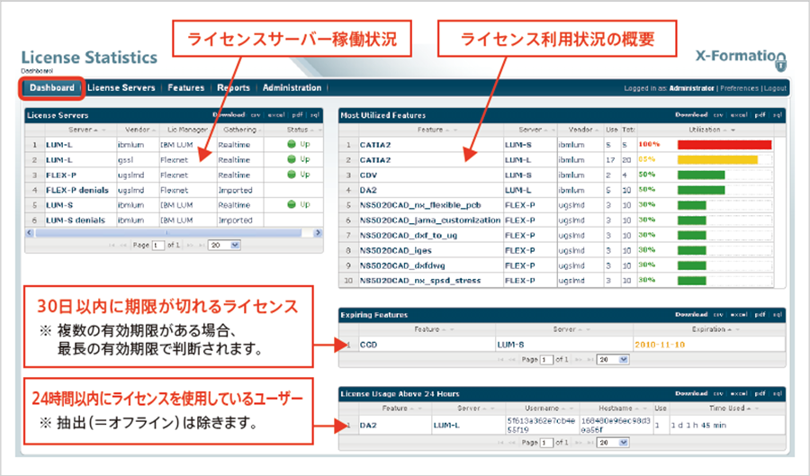
Task: Click green 50% utilization bar for CDV
Action: (x=701, y=175)
